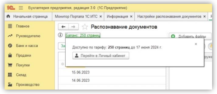Viewport: 217px width, 94px height.
Task: Click the Распознавание документов page title
Action: coord(124,27)
